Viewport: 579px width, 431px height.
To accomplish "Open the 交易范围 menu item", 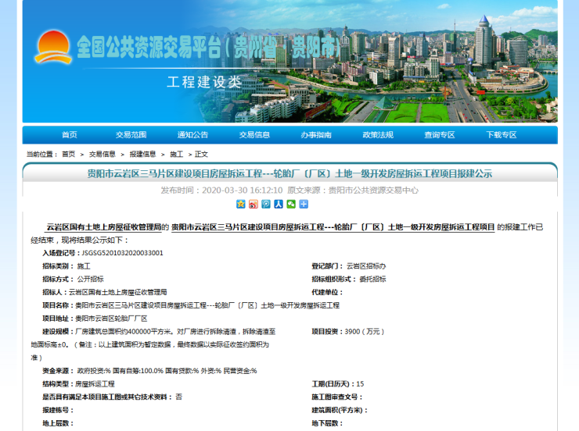I will pyautogui.click(x=131, y=135).
